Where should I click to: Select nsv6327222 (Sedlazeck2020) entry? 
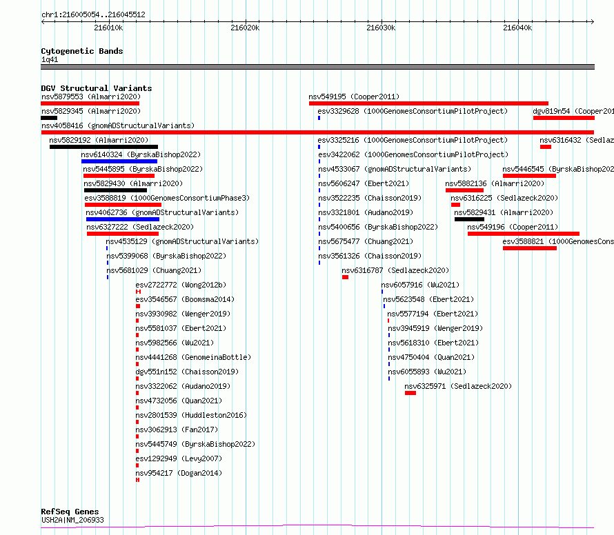coord(140,227)
